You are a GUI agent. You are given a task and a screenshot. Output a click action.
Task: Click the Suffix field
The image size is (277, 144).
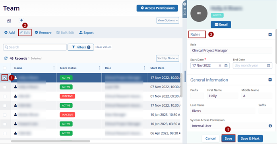pyautogui.click(x=265, y=111)
